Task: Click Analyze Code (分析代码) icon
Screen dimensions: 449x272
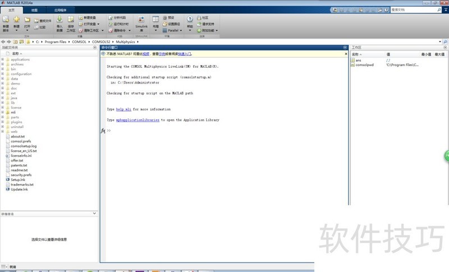Action: (x=111, y=17)
